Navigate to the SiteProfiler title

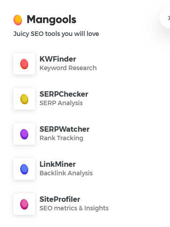click(60, 199)
